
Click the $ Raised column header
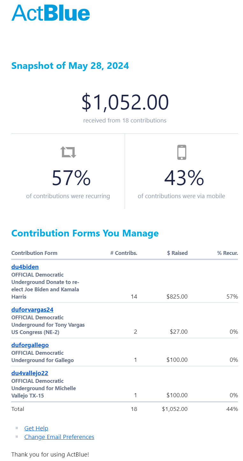(177, 253)
